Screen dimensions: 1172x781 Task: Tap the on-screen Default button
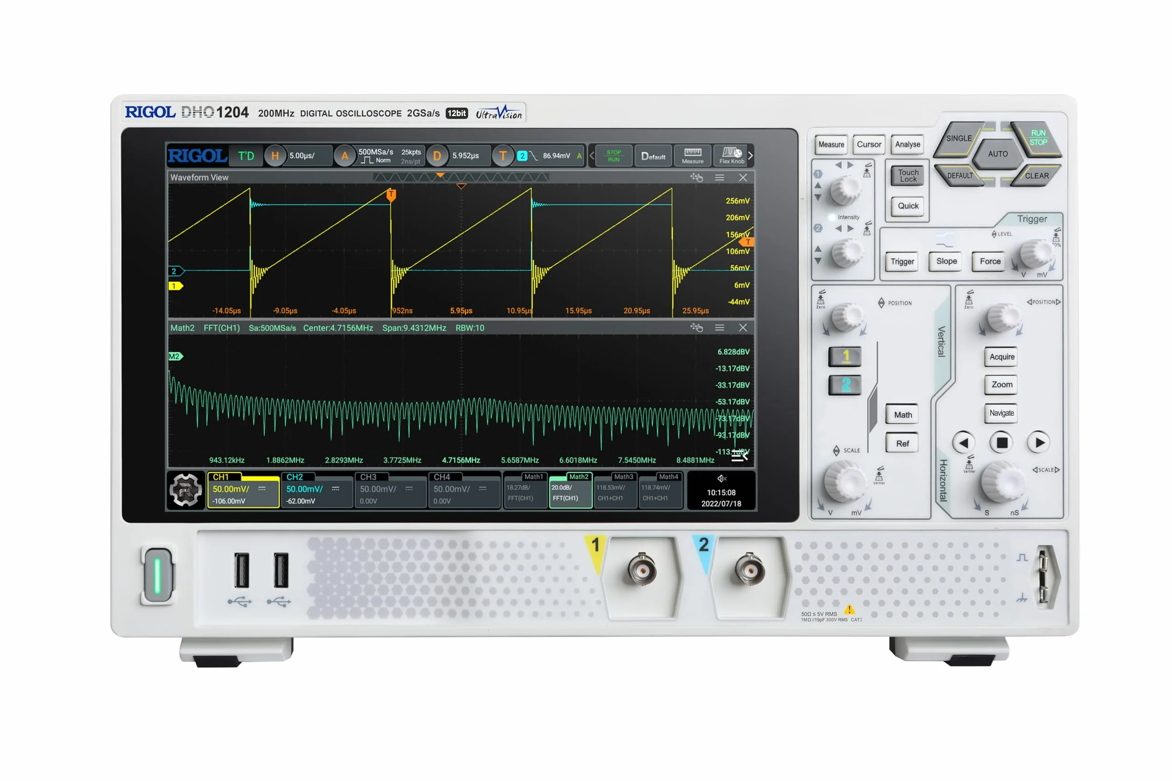pos(652,155)
